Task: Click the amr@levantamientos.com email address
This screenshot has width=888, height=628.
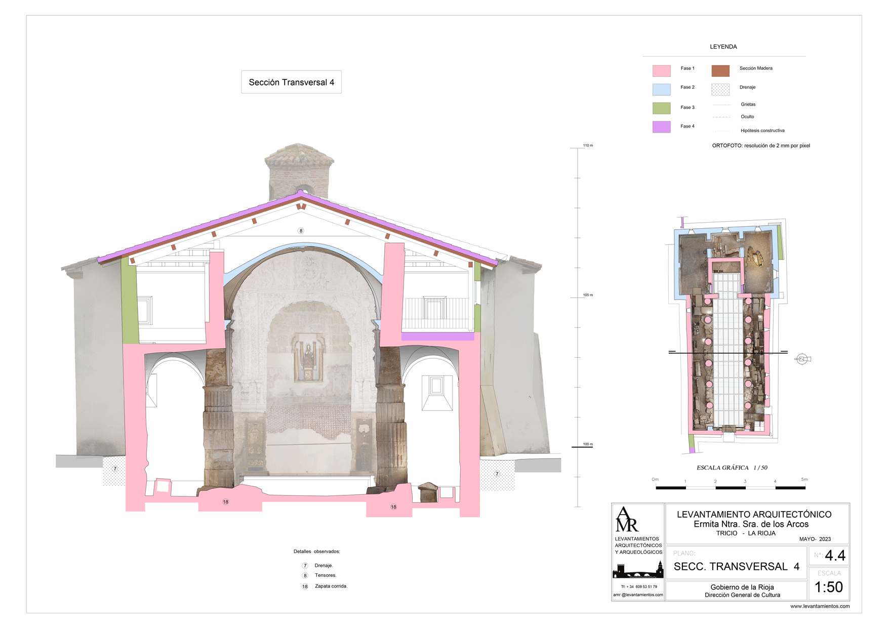Action: coord(638,595)
